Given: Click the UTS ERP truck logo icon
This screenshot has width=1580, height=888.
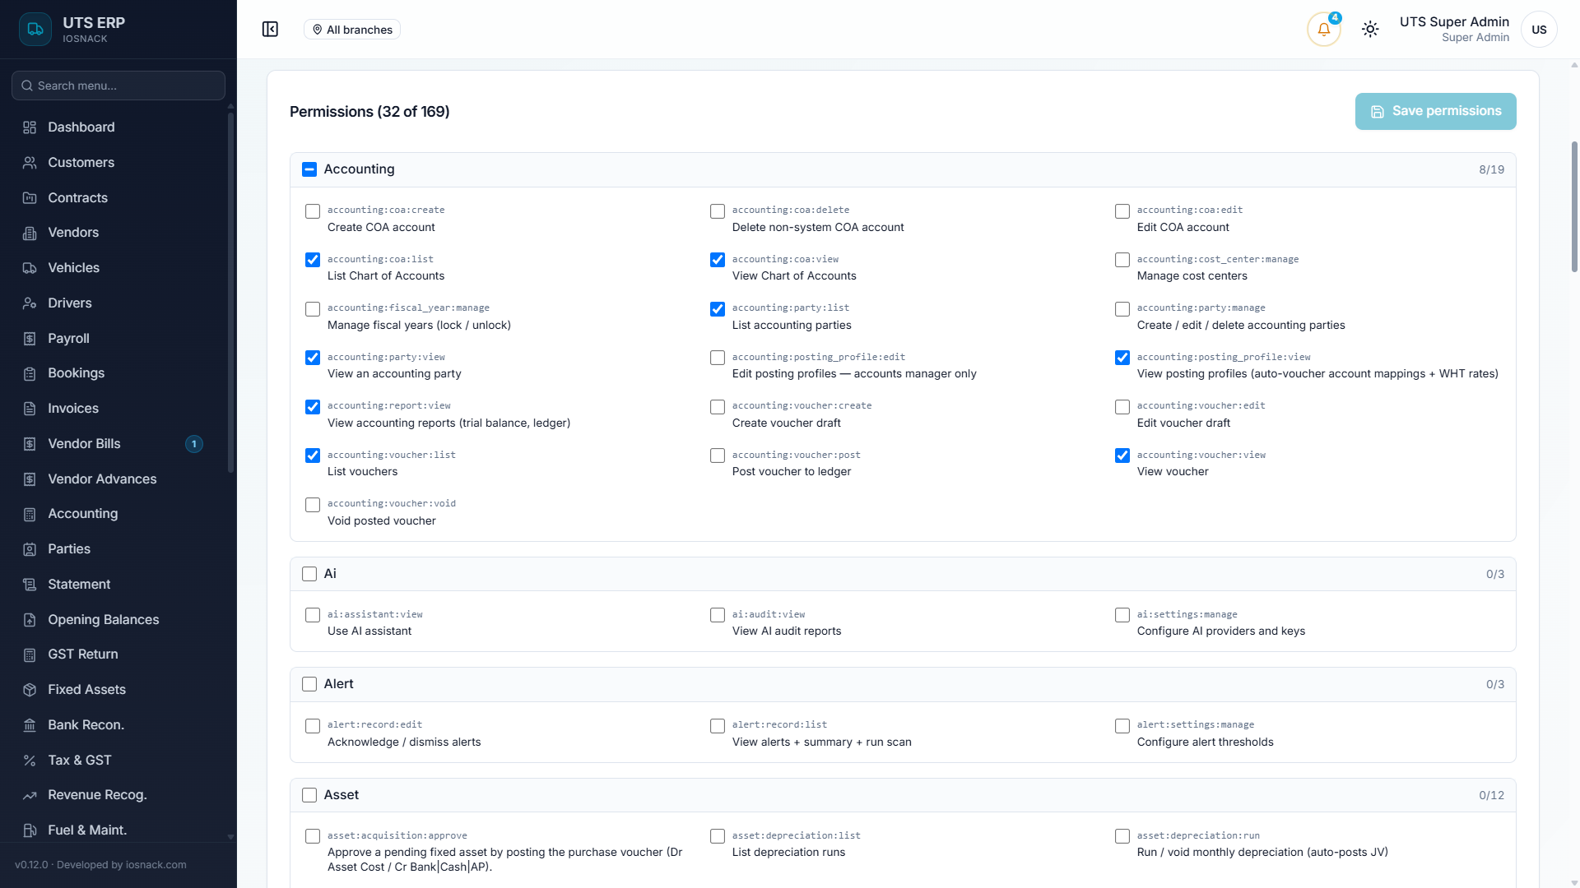Looking at the screenshot, I should click(x=35, y=30).
